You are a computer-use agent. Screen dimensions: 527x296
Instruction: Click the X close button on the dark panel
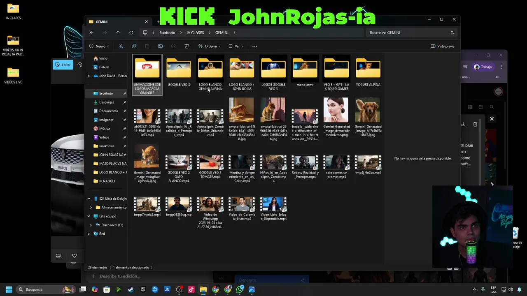(492, 119)
